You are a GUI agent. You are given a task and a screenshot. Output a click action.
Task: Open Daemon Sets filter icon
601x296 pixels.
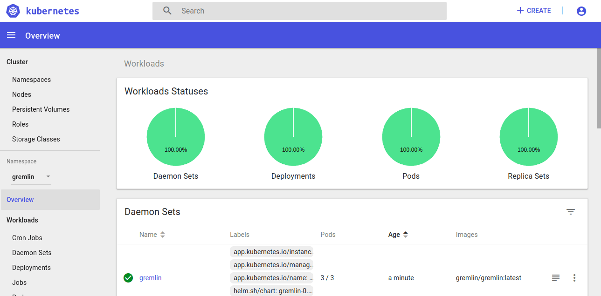coord(571,212)
